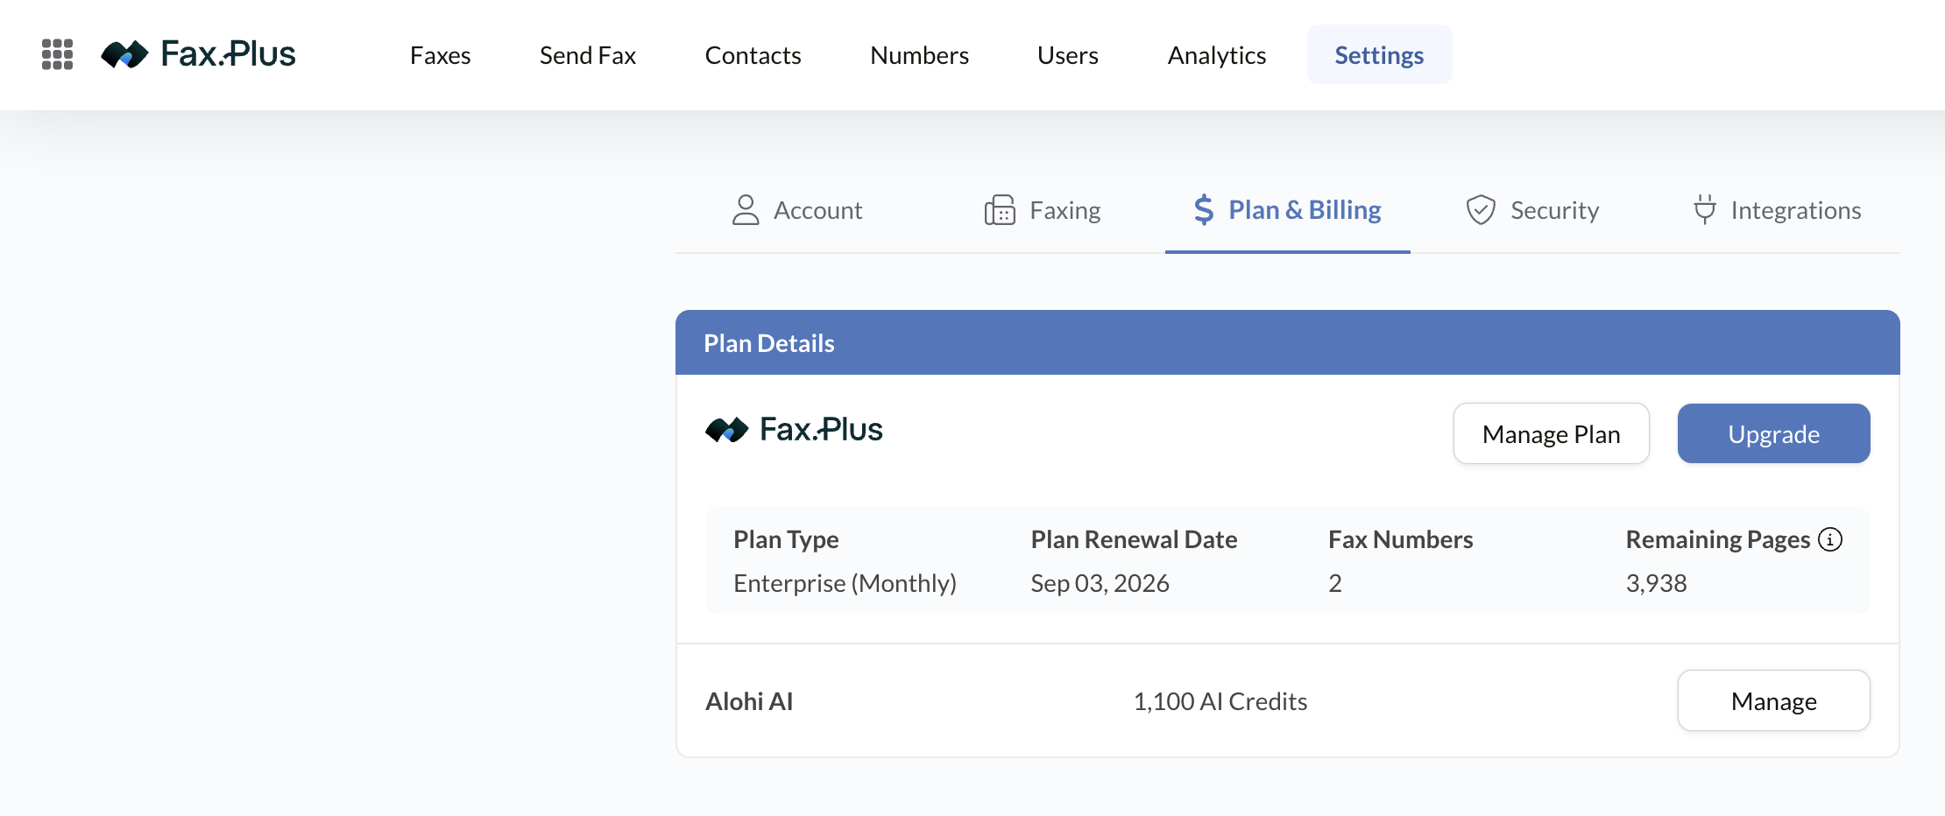Open the Users page

click(x=1068, y=55)
